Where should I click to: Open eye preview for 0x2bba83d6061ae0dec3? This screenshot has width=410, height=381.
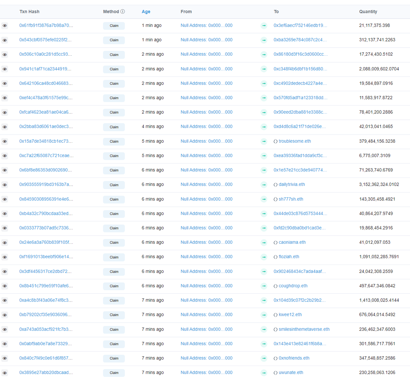point(5,127)
